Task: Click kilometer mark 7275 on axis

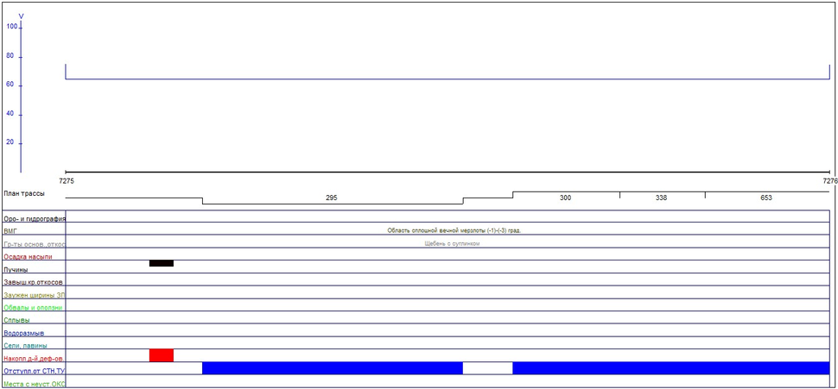Action: [x=67, y=181]
